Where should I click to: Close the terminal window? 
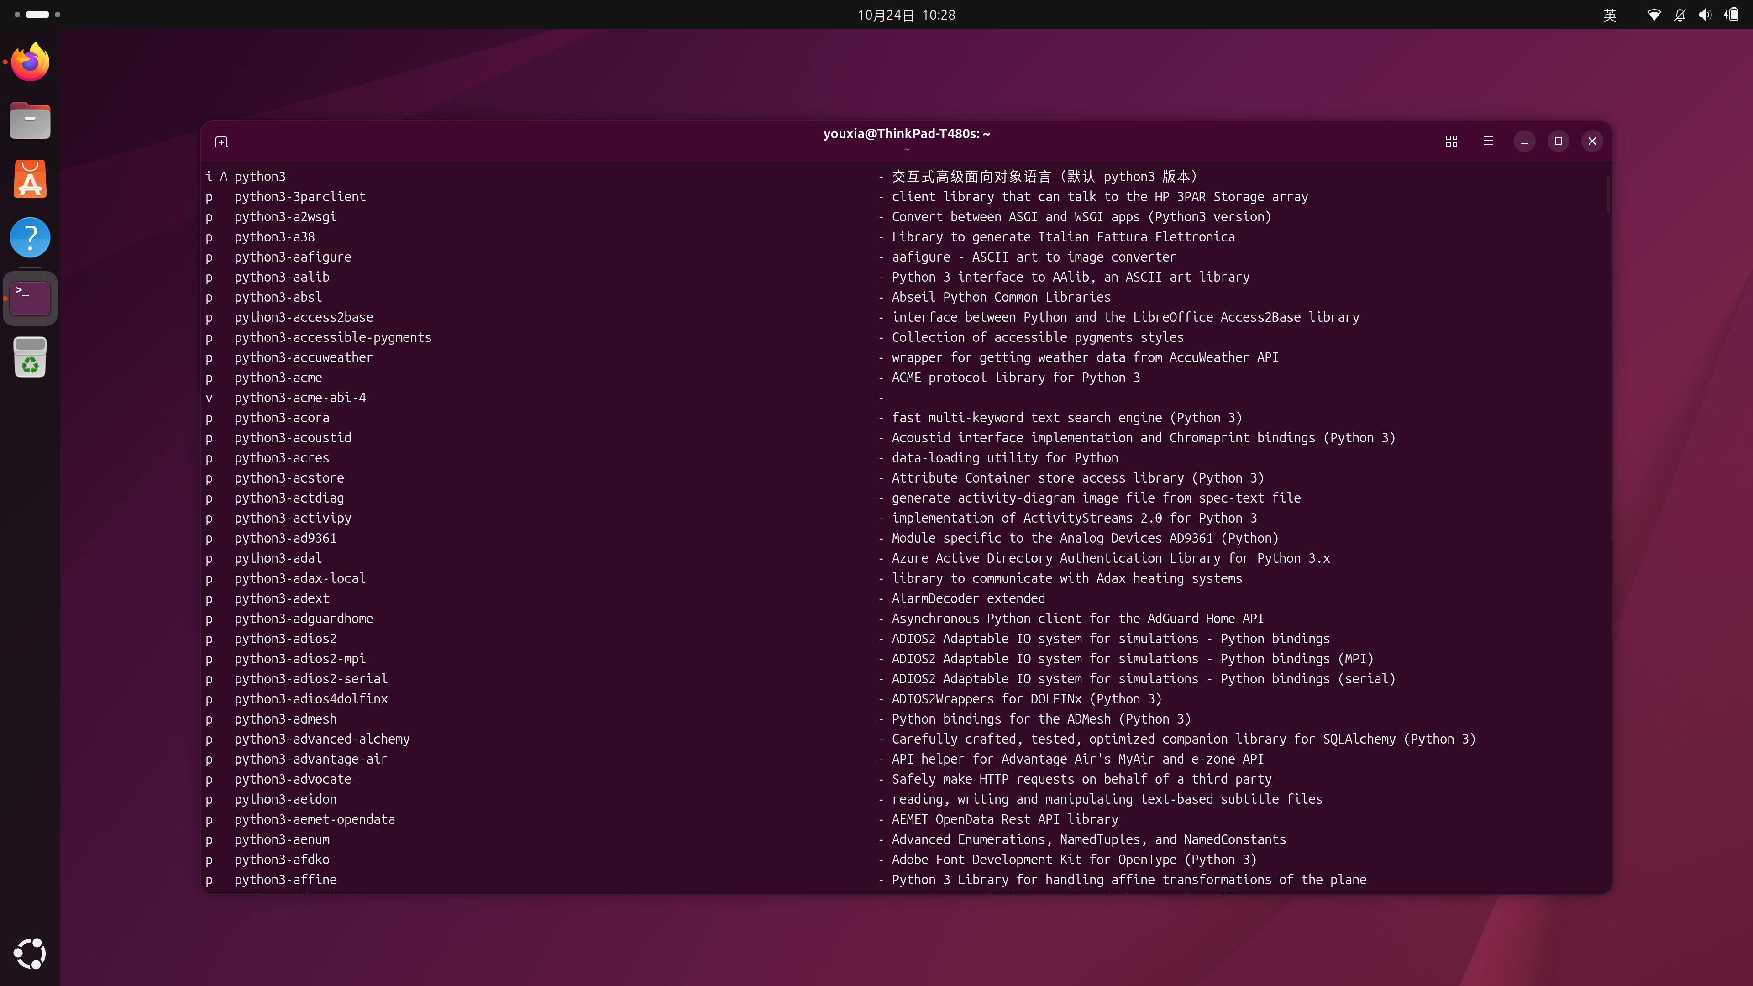click(x=1592, y=141)
